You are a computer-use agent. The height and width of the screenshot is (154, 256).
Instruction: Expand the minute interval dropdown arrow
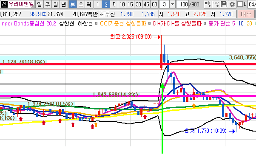[172, 4]
